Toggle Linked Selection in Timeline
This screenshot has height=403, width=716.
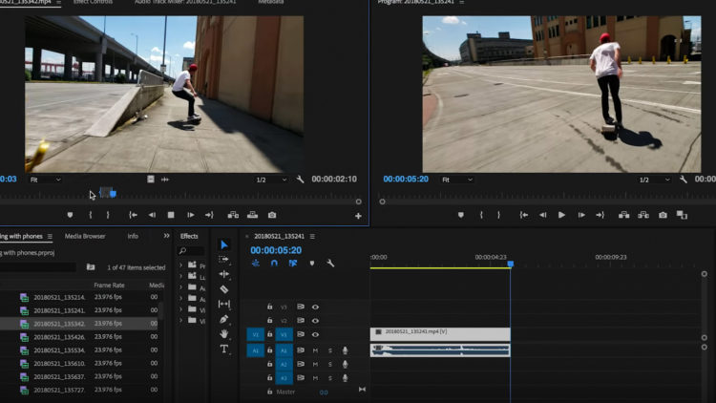coord(293,264)
